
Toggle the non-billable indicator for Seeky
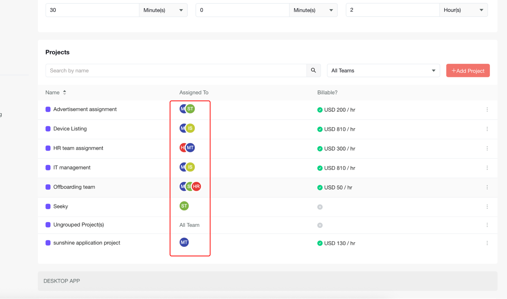pos(320,207)
